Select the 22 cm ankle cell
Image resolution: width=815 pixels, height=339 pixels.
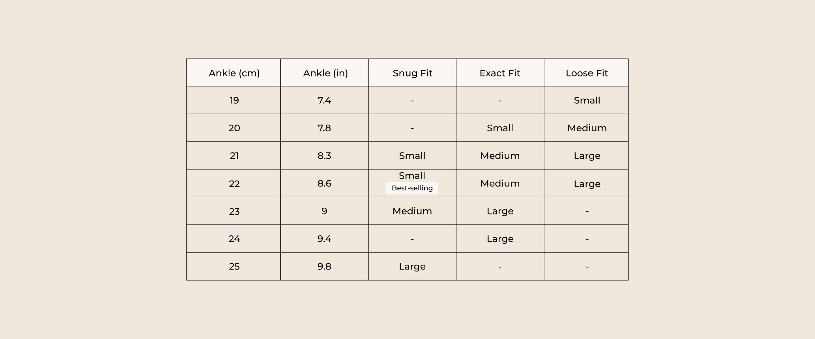pyautogui.click(x=234, y=184)
